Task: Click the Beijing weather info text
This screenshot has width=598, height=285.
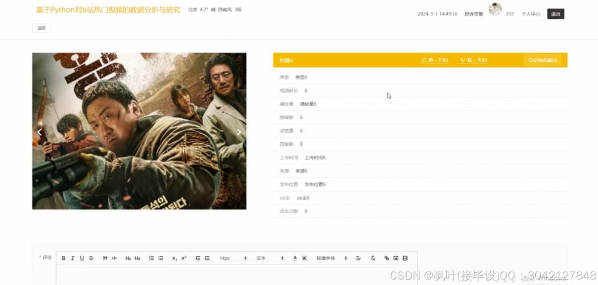Action: tap(215, 9)
